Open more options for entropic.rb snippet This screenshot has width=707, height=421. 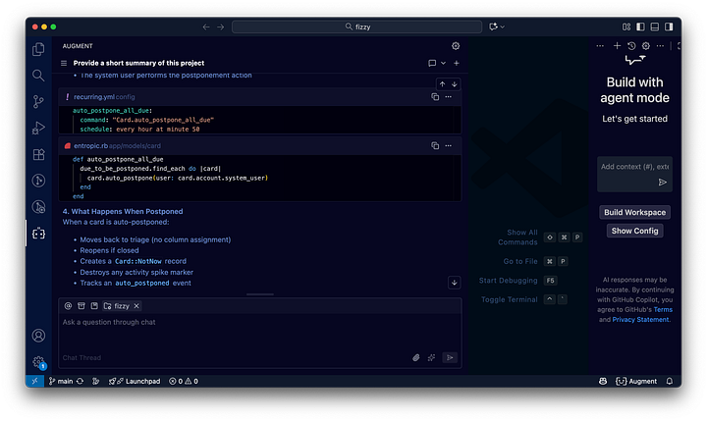click(448, 145)
